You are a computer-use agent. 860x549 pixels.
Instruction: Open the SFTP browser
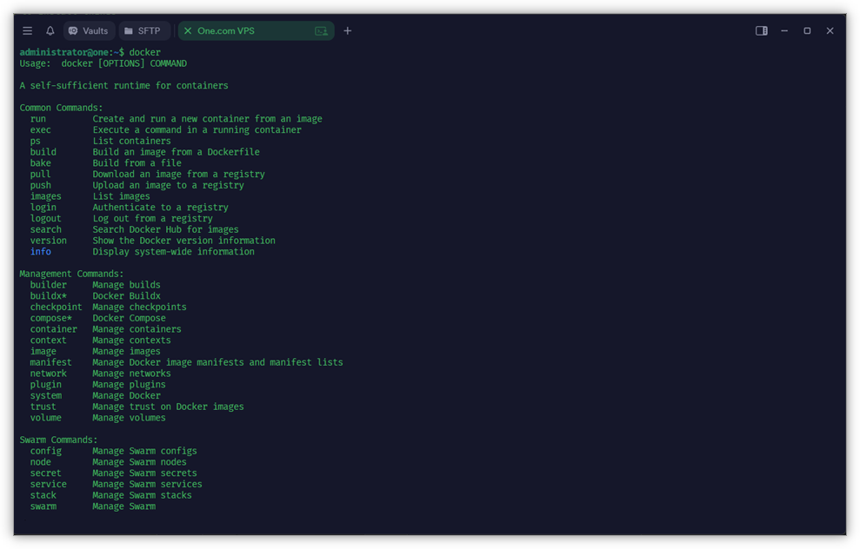(x=143, y=30)
